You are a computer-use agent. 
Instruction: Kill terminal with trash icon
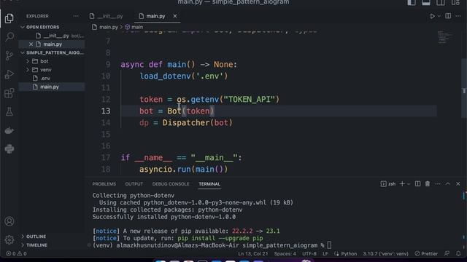click(x=428, y=184)
